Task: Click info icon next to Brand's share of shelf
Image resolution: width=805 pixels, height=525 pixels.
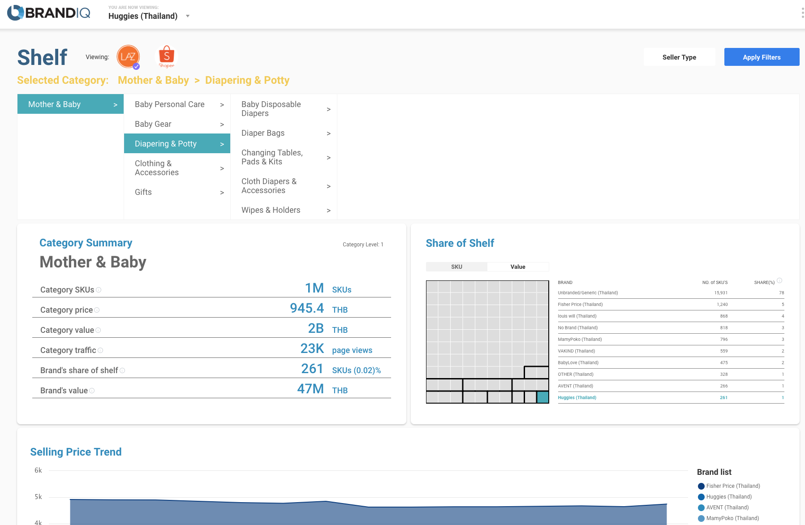Action: (122, 370)
